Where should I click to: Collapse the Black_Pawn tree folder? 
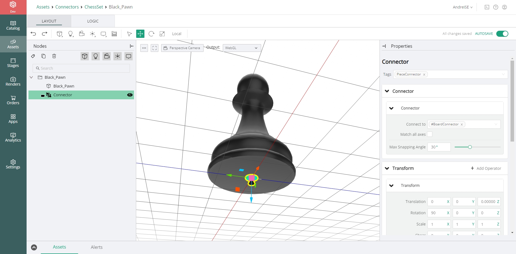pyautogui.click(x=31, y=77)
